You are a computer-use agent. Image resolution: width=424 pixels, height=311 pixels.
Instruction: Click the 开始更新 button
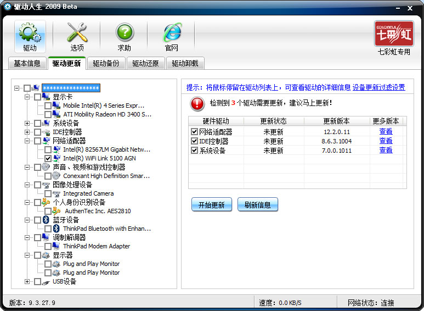pyautogui.click(x=212, y=204)
